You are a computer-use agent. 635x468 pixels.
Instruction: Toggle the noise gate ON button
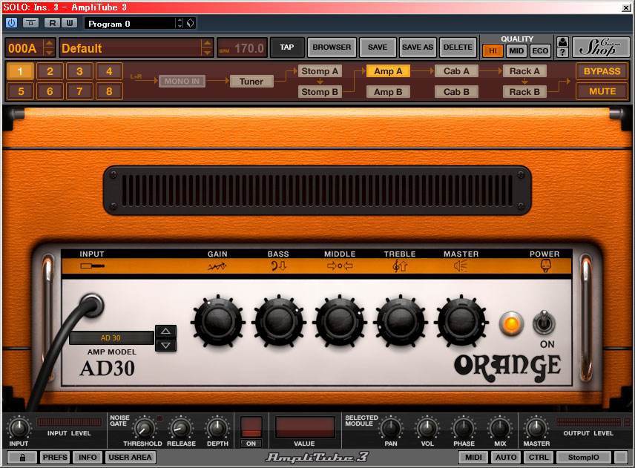251,444
